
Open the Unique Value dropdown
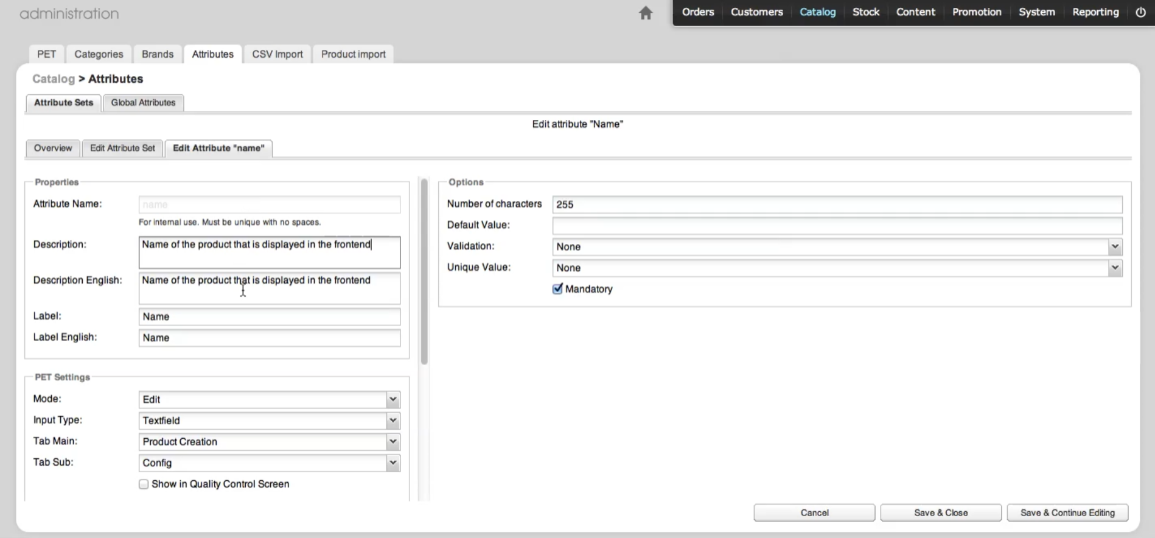pyautogui.click(x=837, y=268)
